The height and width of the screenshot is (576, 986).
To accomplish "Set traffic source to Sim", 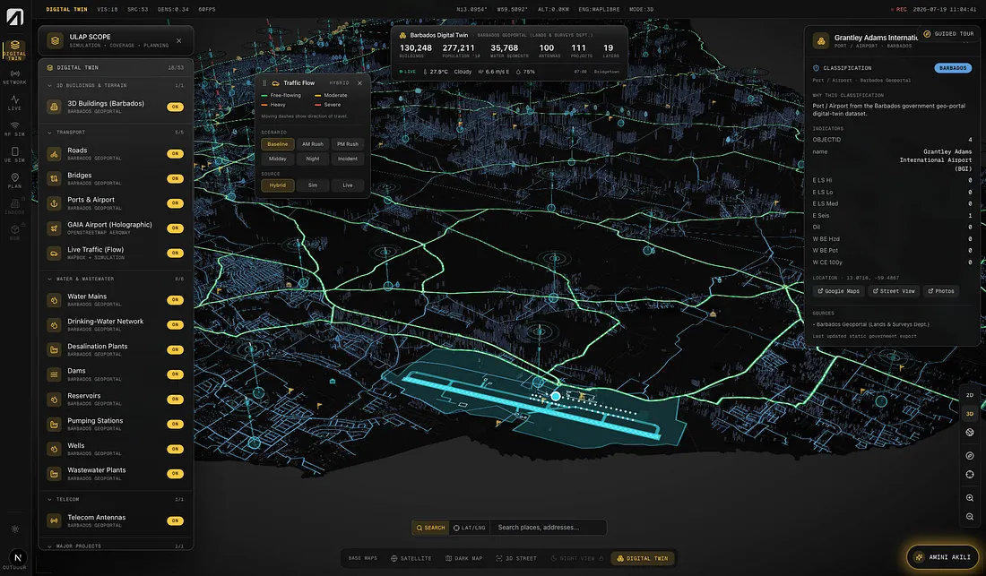I will (313, 185).
